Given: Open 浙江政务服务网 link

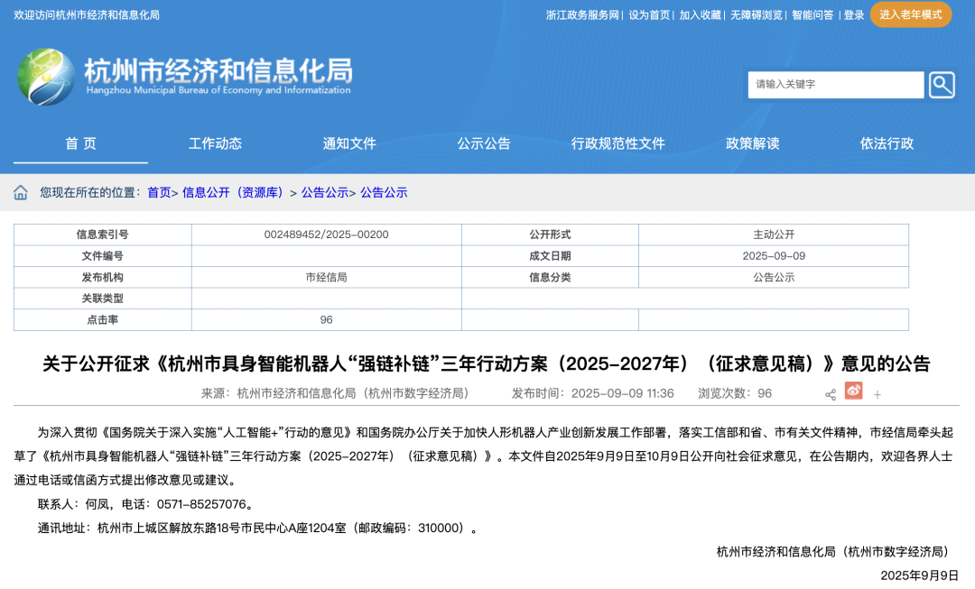Looking at the screenshot, I should 582,15.
